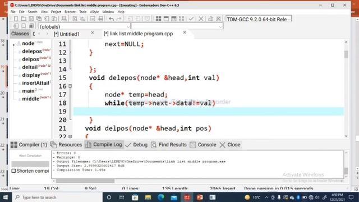Click the Redo arrow icon
This screenshot has height=202, width=359.
pos(119,19)
